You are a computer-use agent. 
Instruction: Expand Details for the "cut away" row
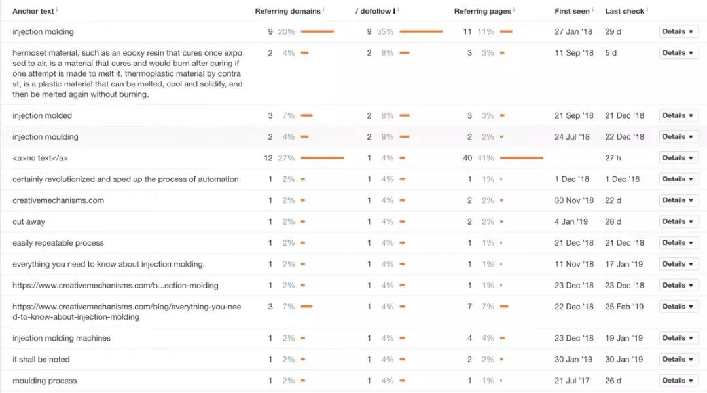pos(678,221)
